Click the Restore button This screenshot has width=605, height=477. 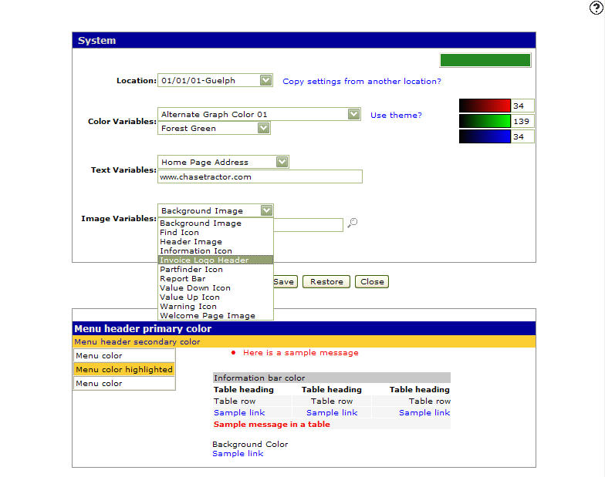tap(326, 282)
